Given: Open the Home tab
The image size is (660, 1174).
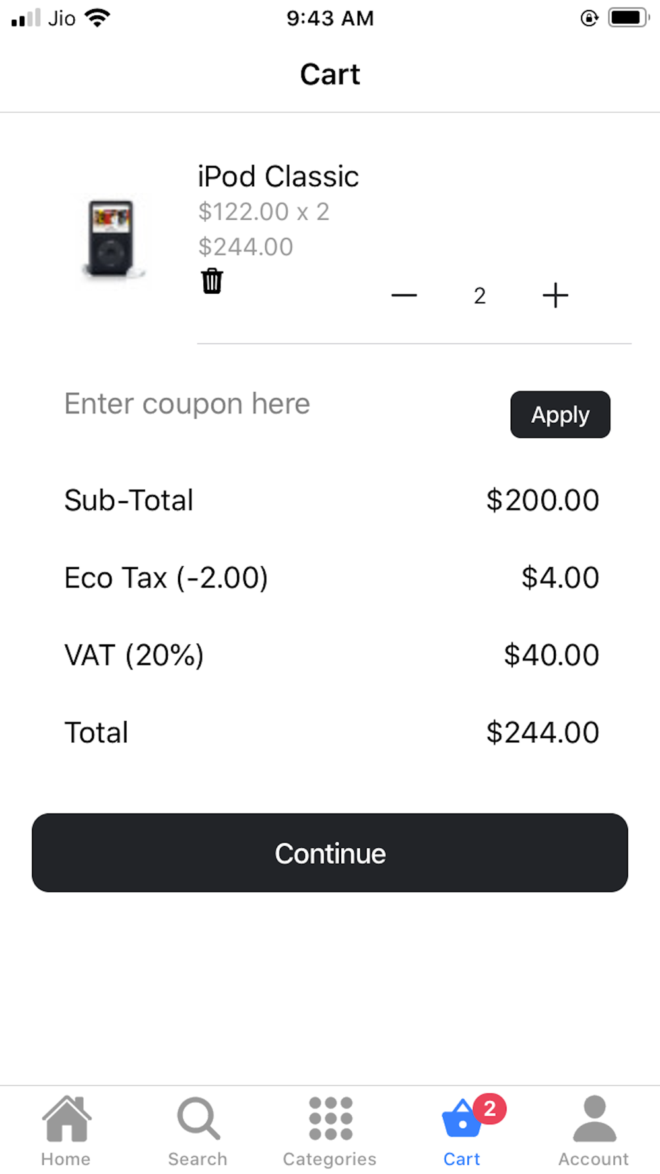Looking at the screenshot, I should pyautogui.click(x=66, y=1130).
